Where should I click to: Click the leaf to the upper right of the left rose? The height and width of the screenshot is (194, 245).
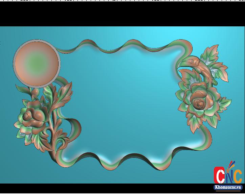(x=65, y=91)
